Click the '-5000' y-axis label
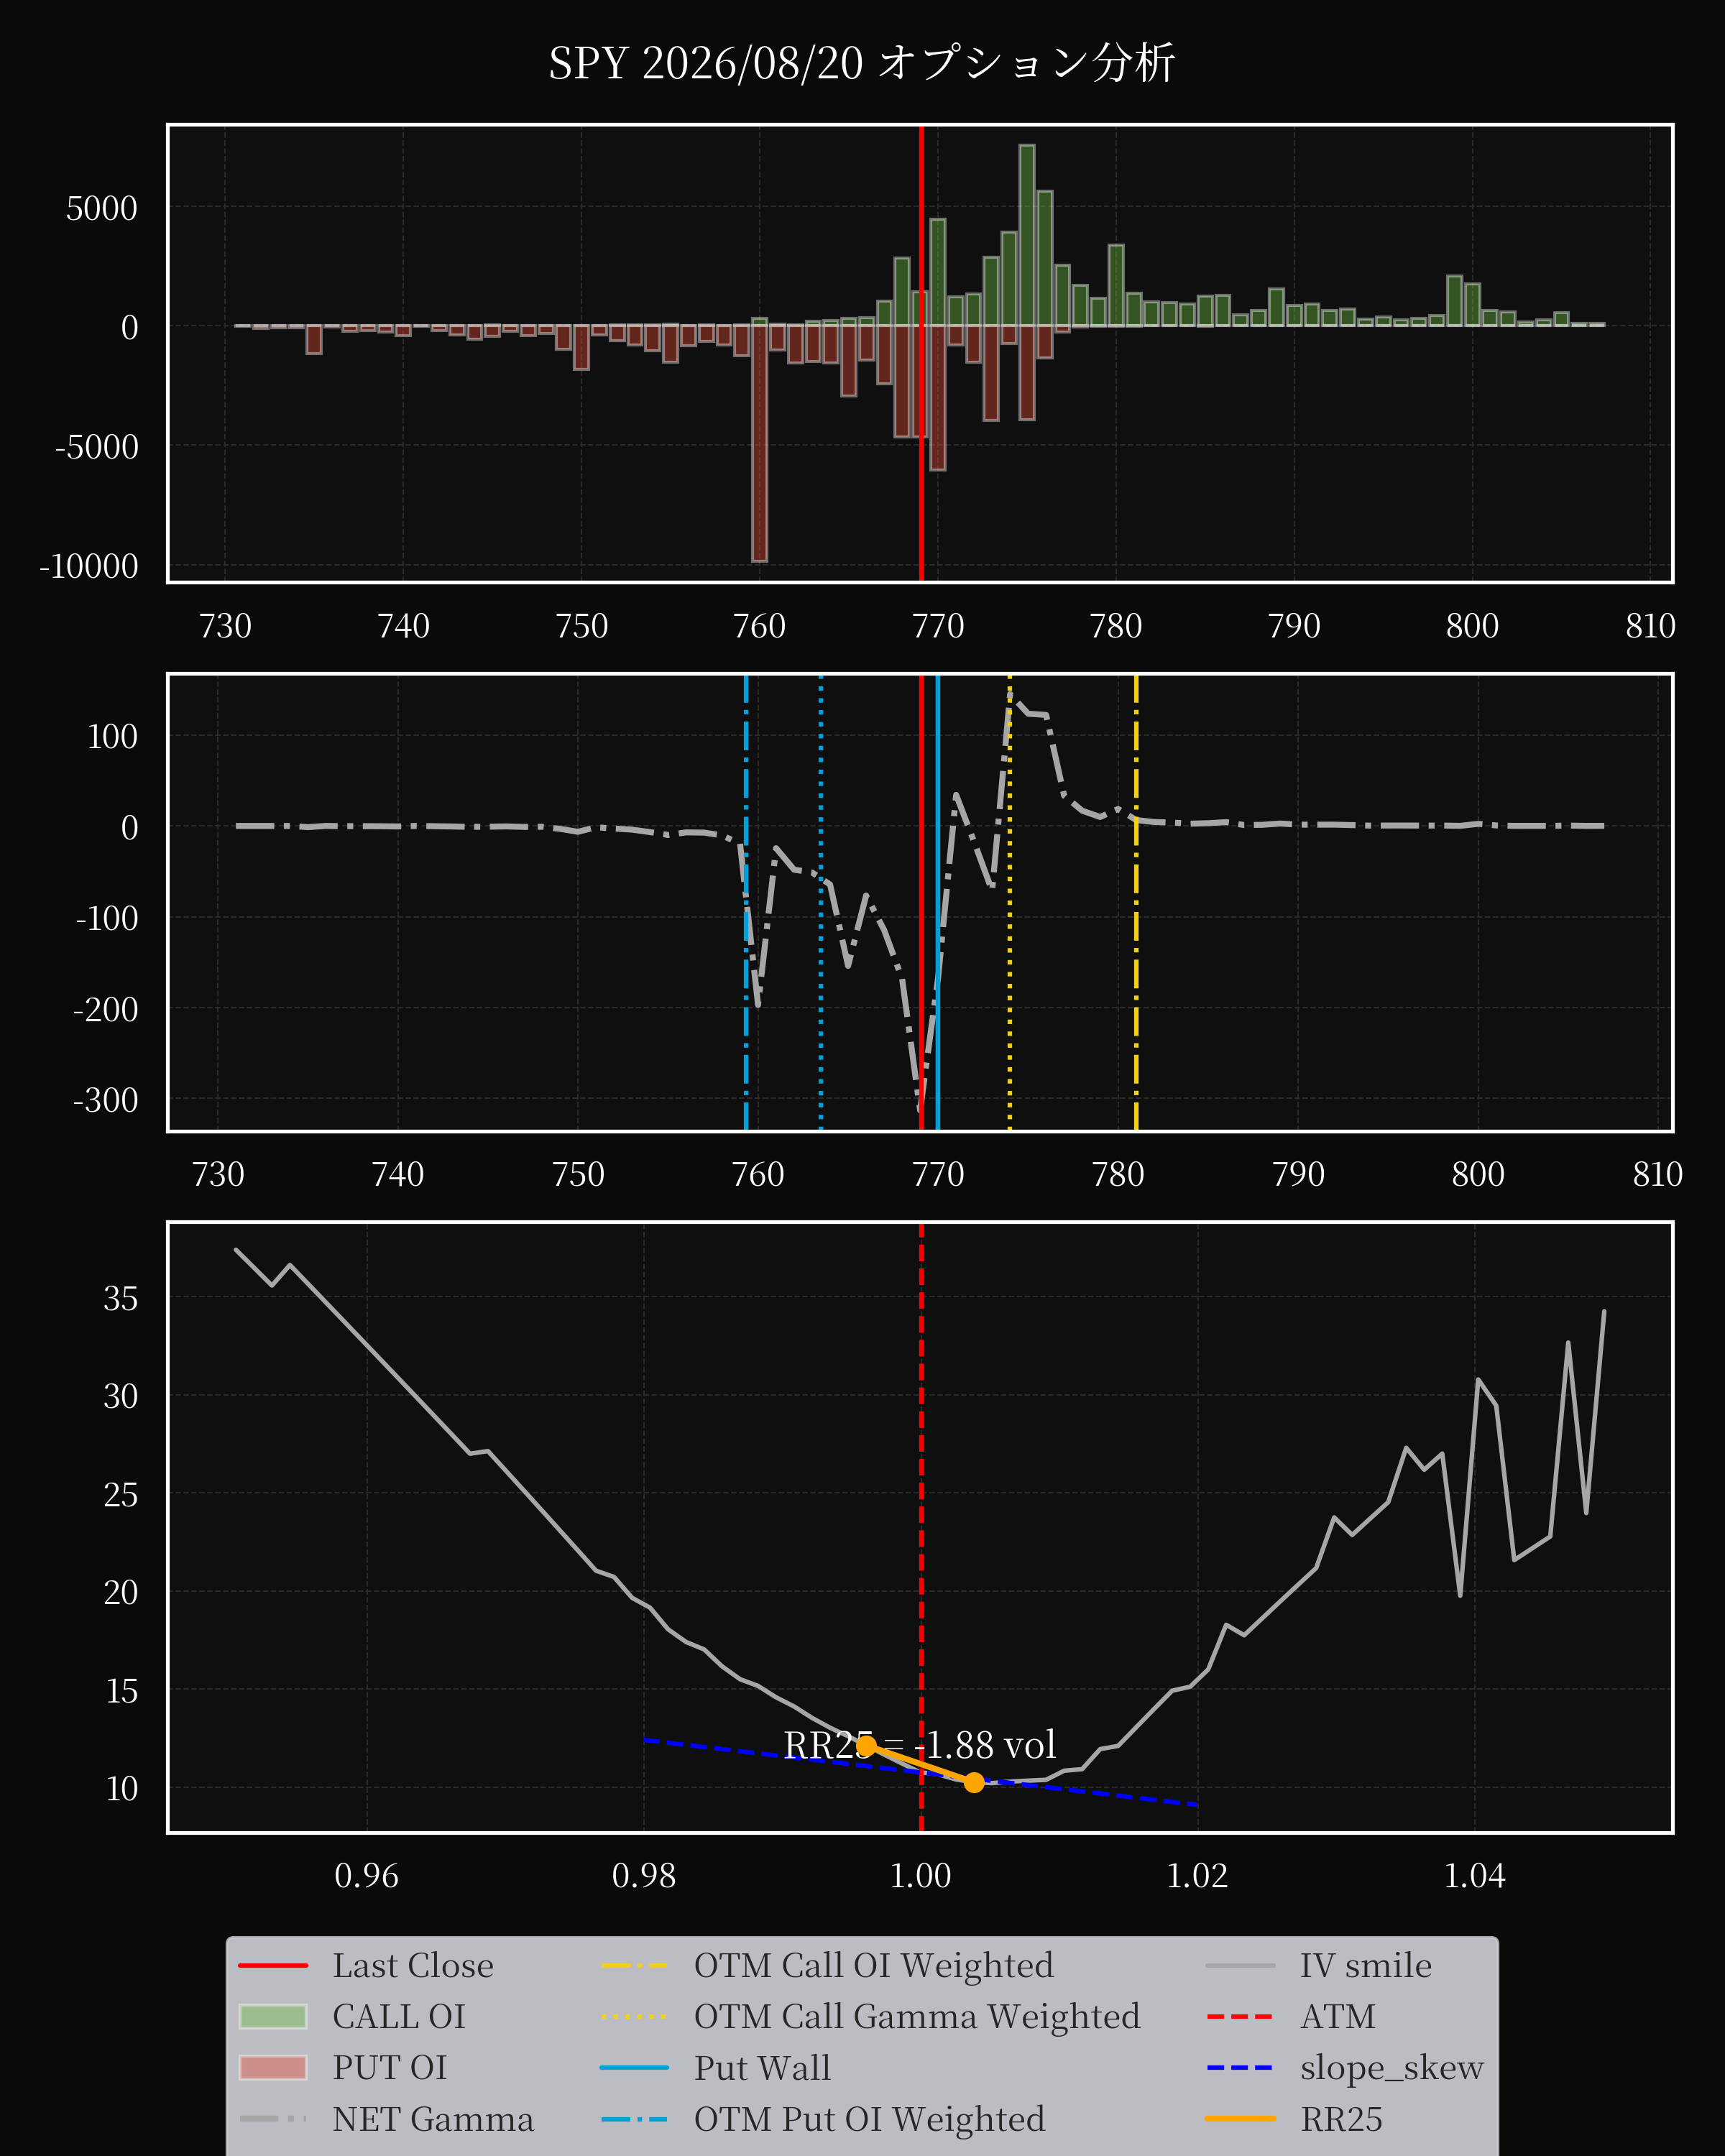The width and height of the screenshot is (1725, 2156). (x=97, y=446)
